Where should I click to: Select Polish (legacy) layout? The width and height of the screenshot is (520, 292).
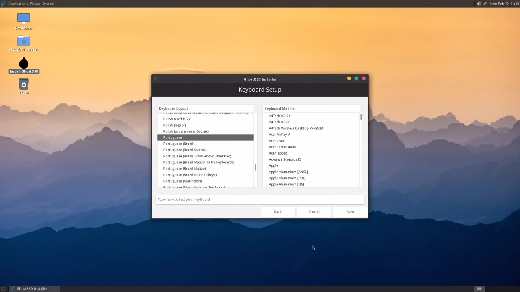tap(205, 125)
